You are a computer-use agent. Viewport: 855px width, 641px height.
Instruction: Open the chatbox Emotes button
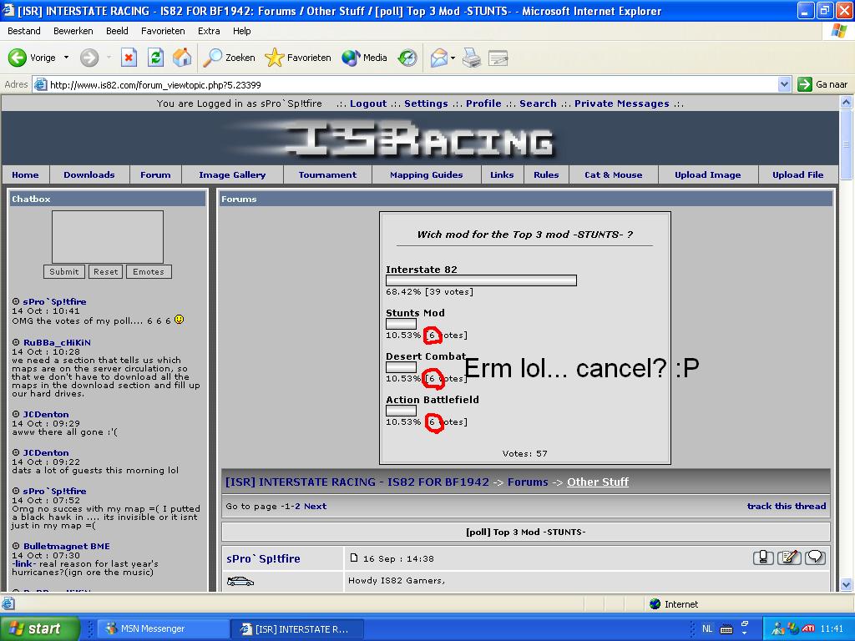pos(149,271)
